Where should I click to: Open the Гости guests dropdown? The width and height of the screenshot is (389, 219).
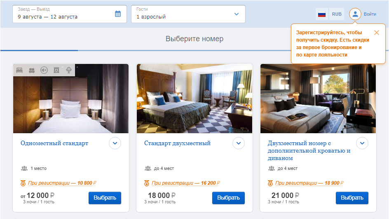188,14
